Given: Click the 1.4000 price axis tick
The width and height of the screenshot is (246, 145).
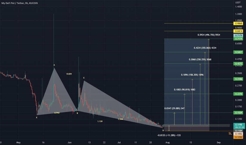Looking at the screenshot, I should tap(238, 7).
